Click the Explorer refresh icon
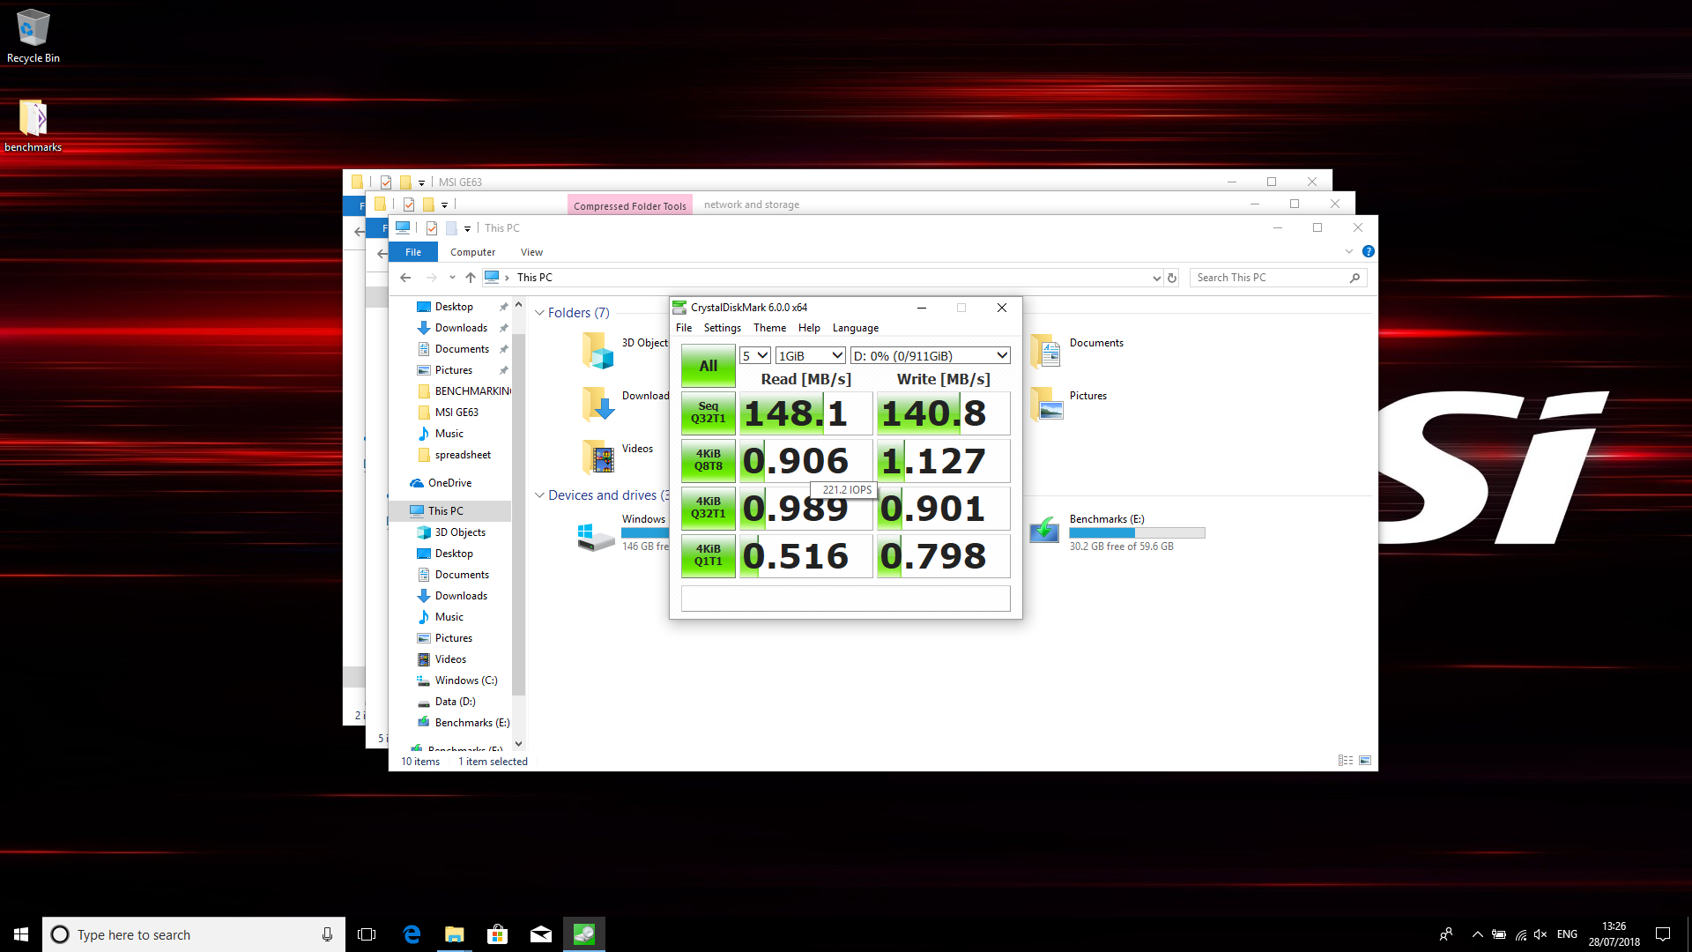 click(1172, 278)
